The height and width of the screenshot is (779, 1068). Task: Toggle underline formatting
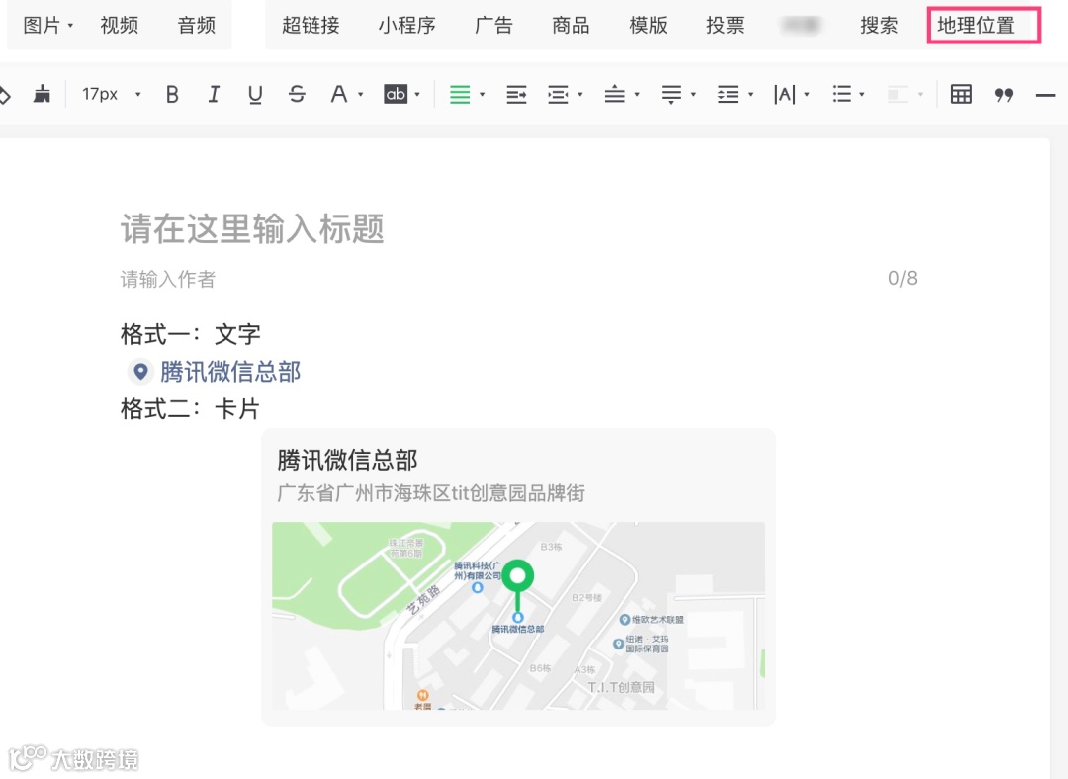pyautogui.click(x=255, y=94)
